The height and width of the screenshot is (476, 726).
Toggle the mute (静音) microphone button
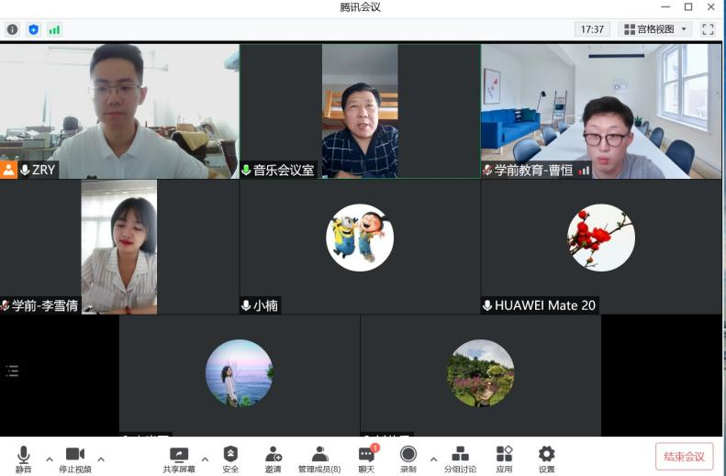(x=23, y=459)
